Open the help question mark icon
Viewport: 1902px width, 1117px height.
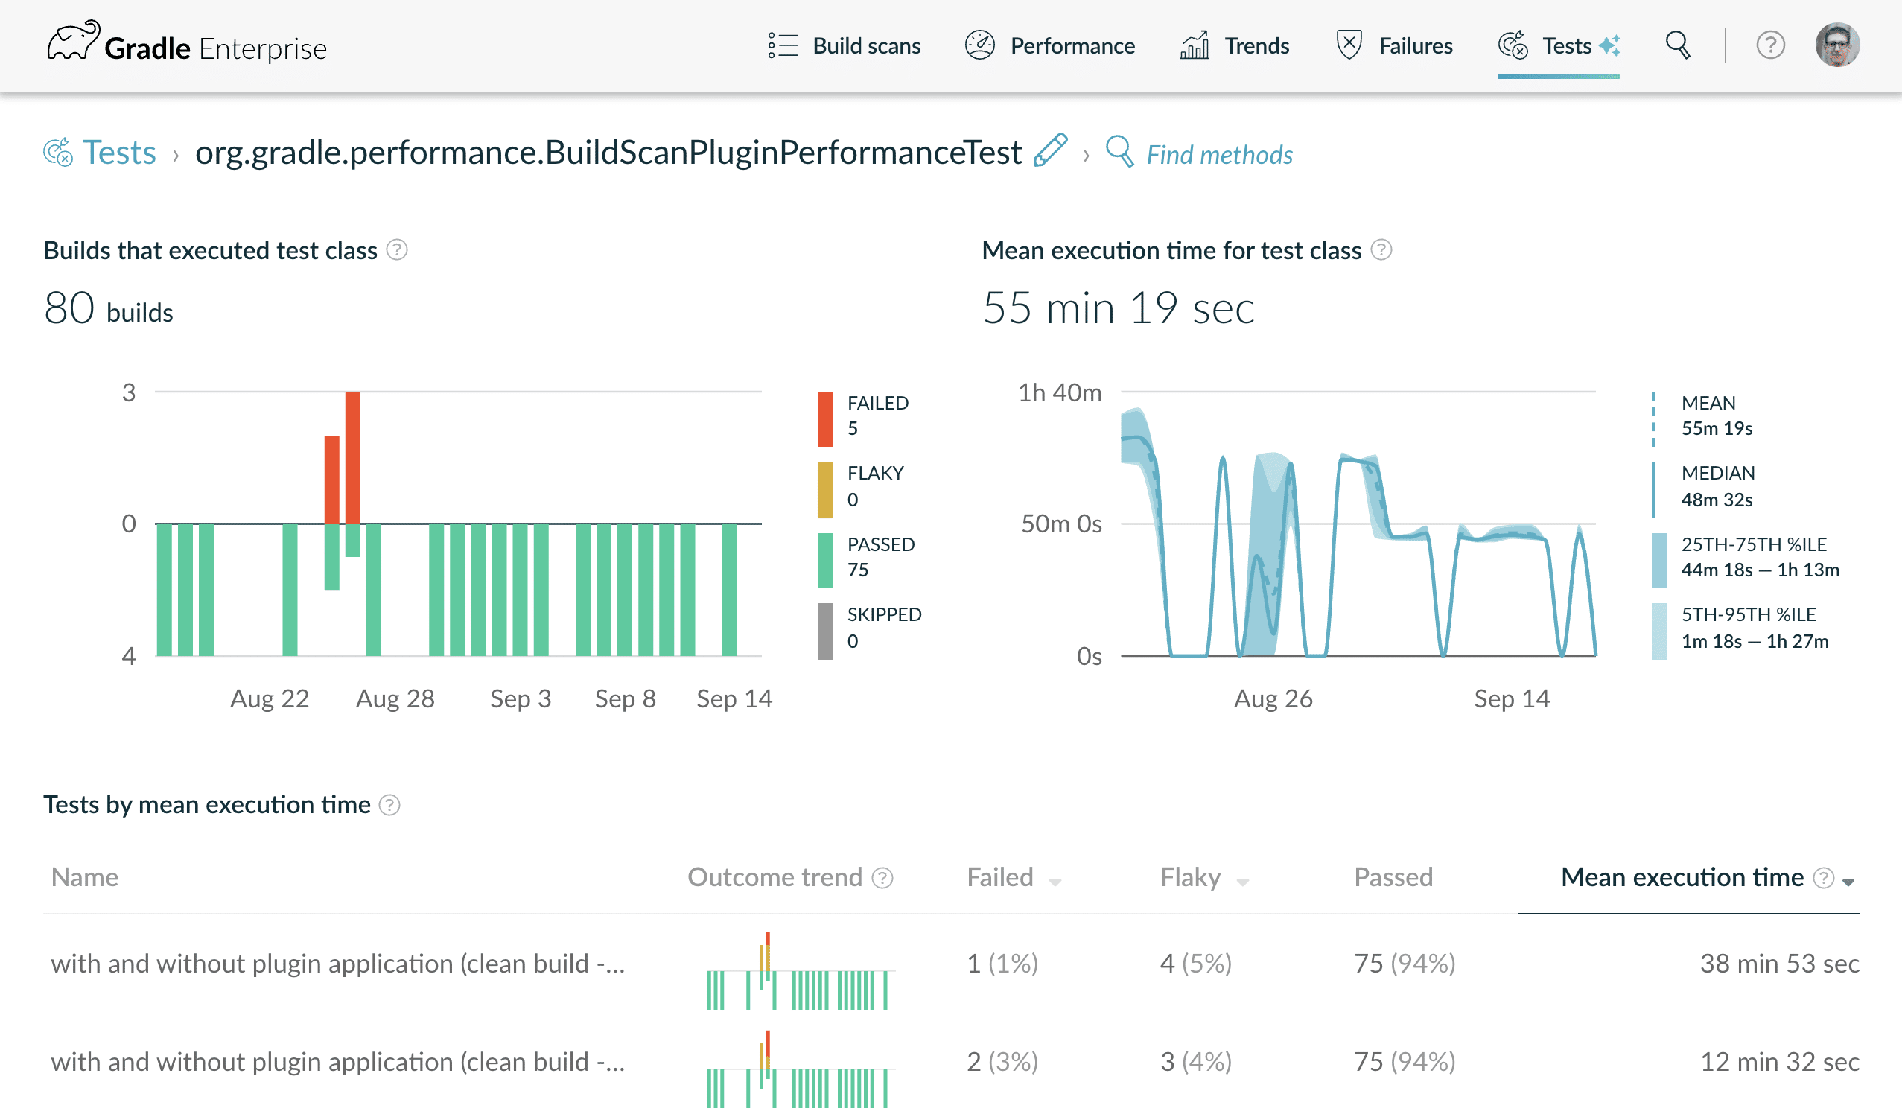(x=1770, y=45)
